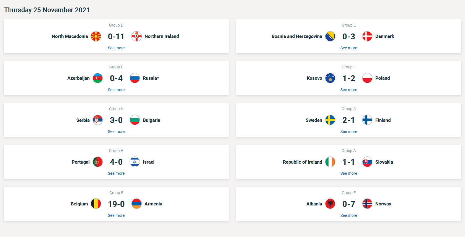Viewport: 465px width, 237px height.
Task: Click the Belgium team name
Action: pyautogui.click(x=79, y=204)
